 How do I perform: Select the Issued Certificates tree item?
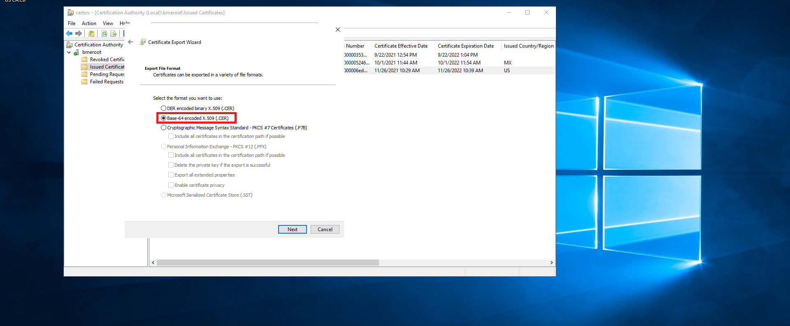107,67
